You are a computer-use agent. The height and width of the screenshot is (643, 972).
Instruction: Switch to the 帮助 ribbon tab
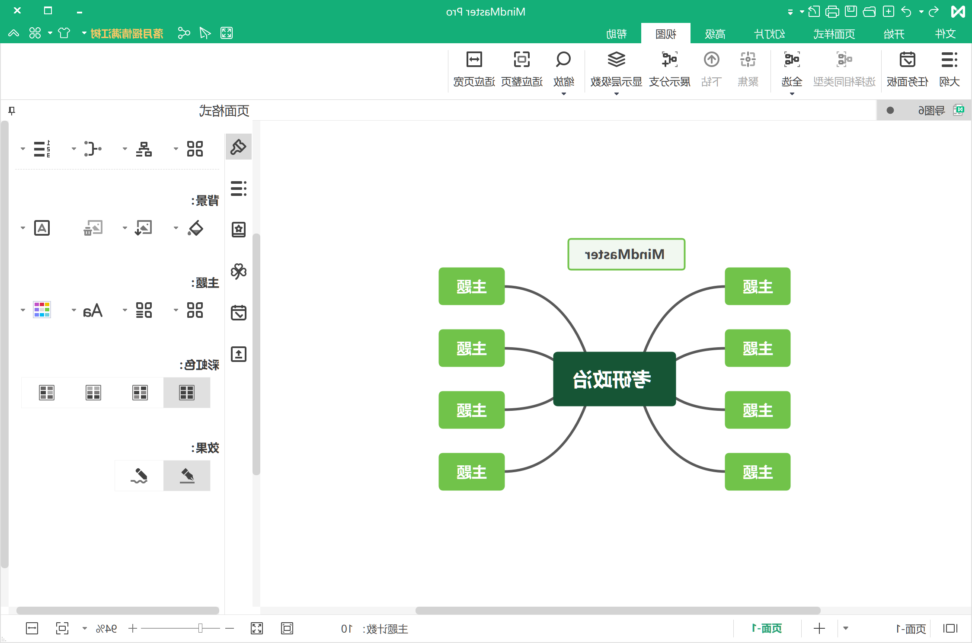(616, 34)
